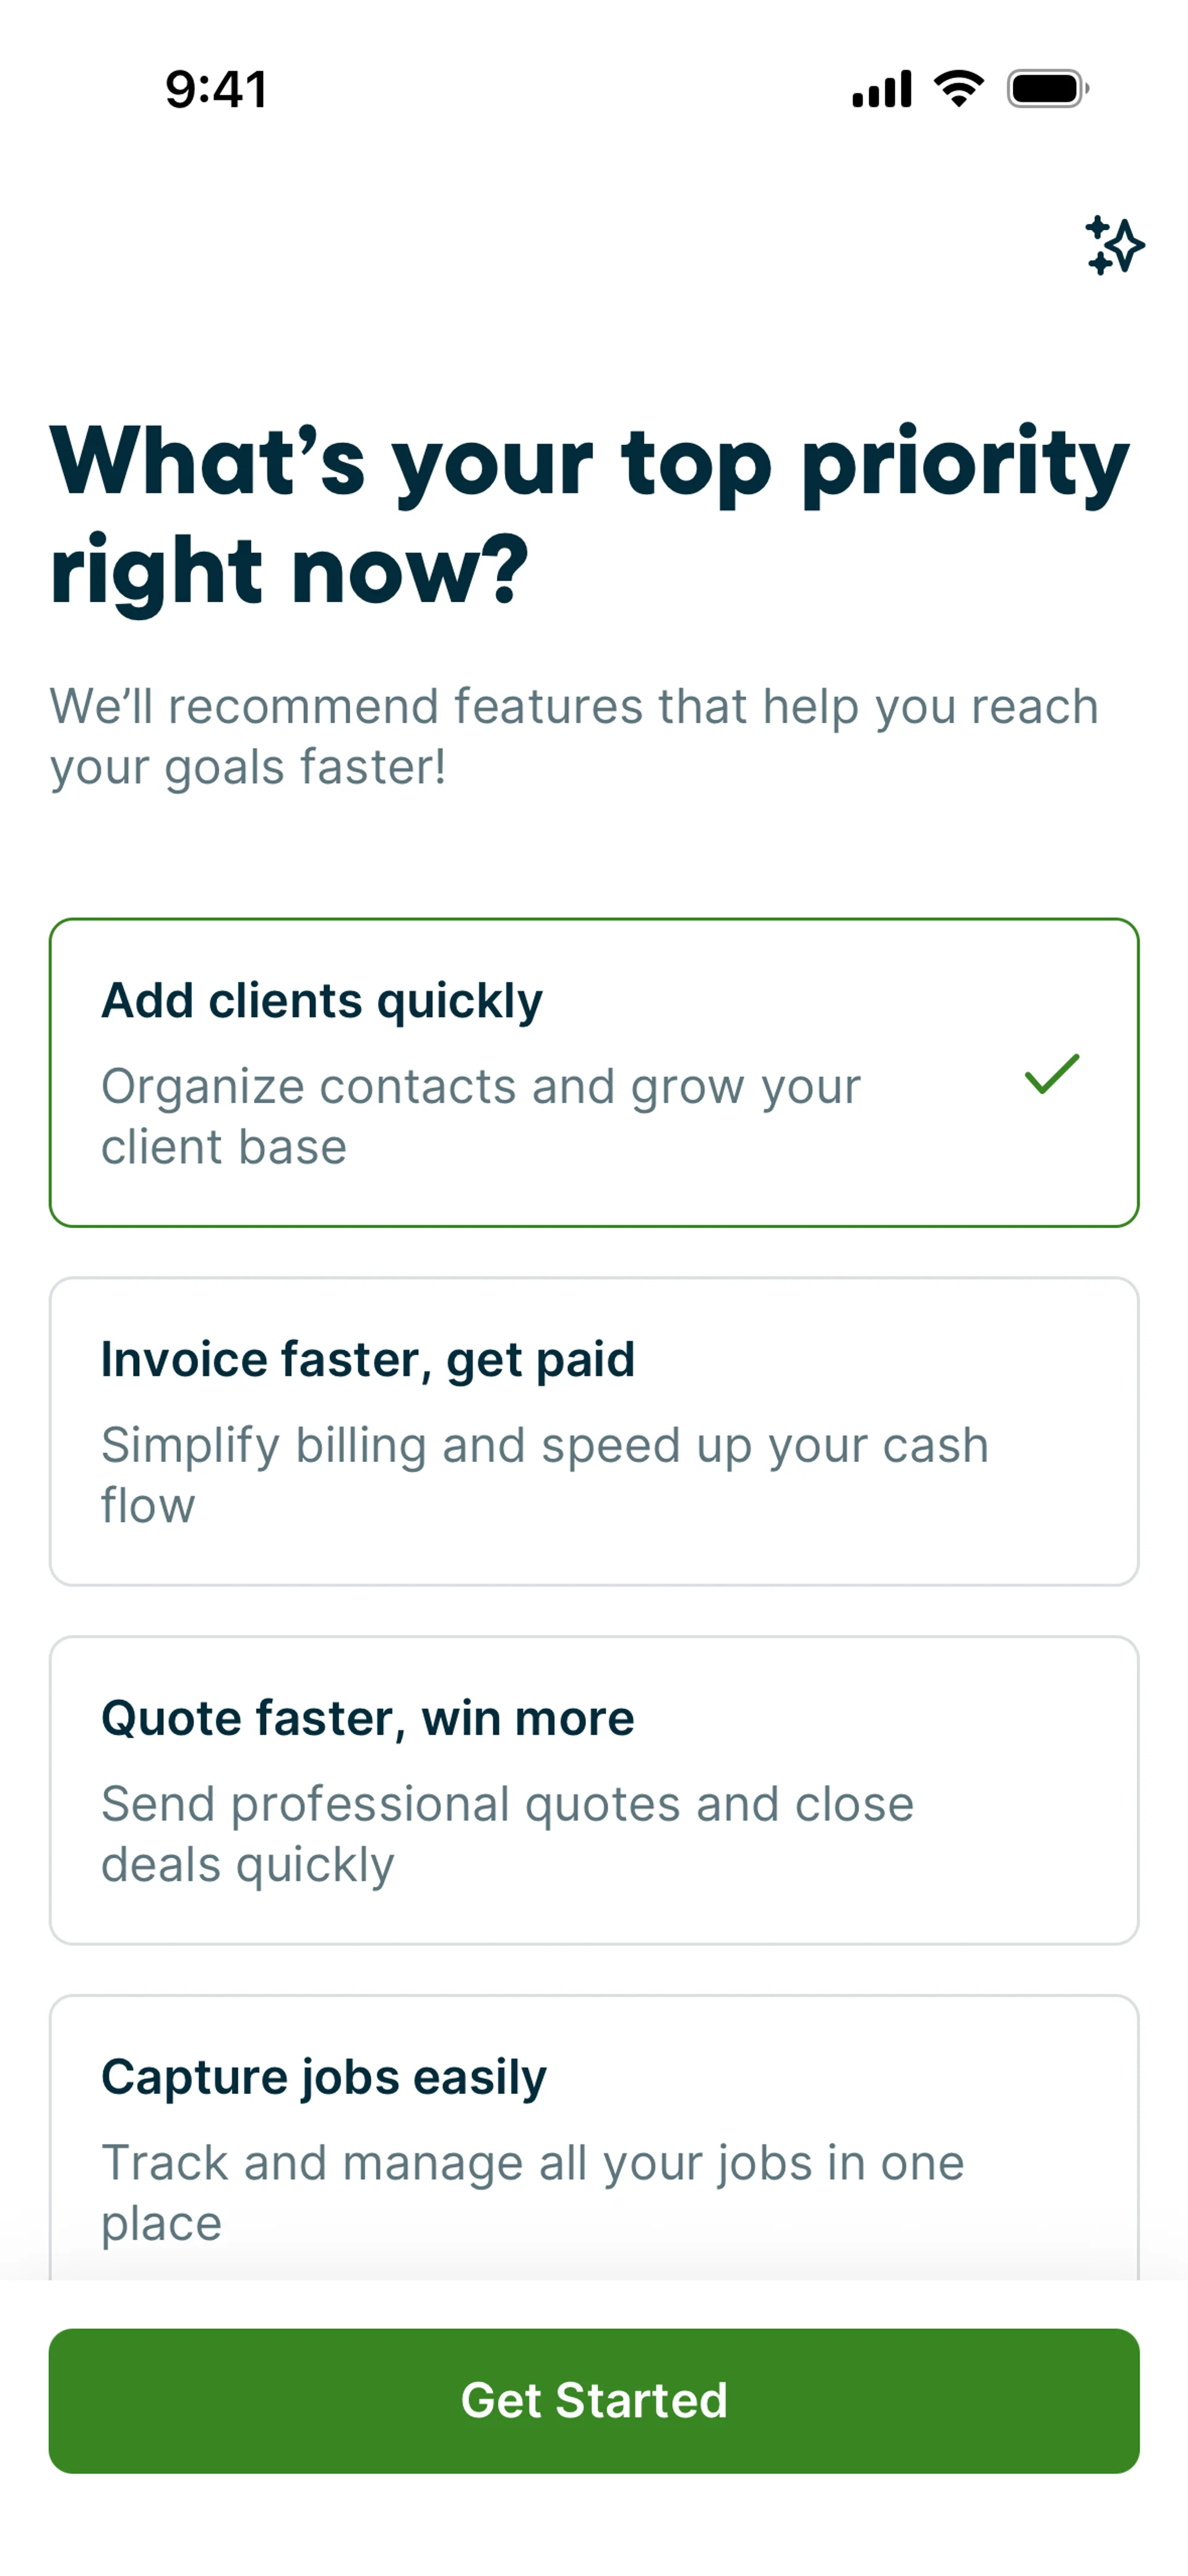This screenshot has height=2576, width=1188.
Task: Tap the "Invoice faster, get paid" title text
Action: (368, 1359)
